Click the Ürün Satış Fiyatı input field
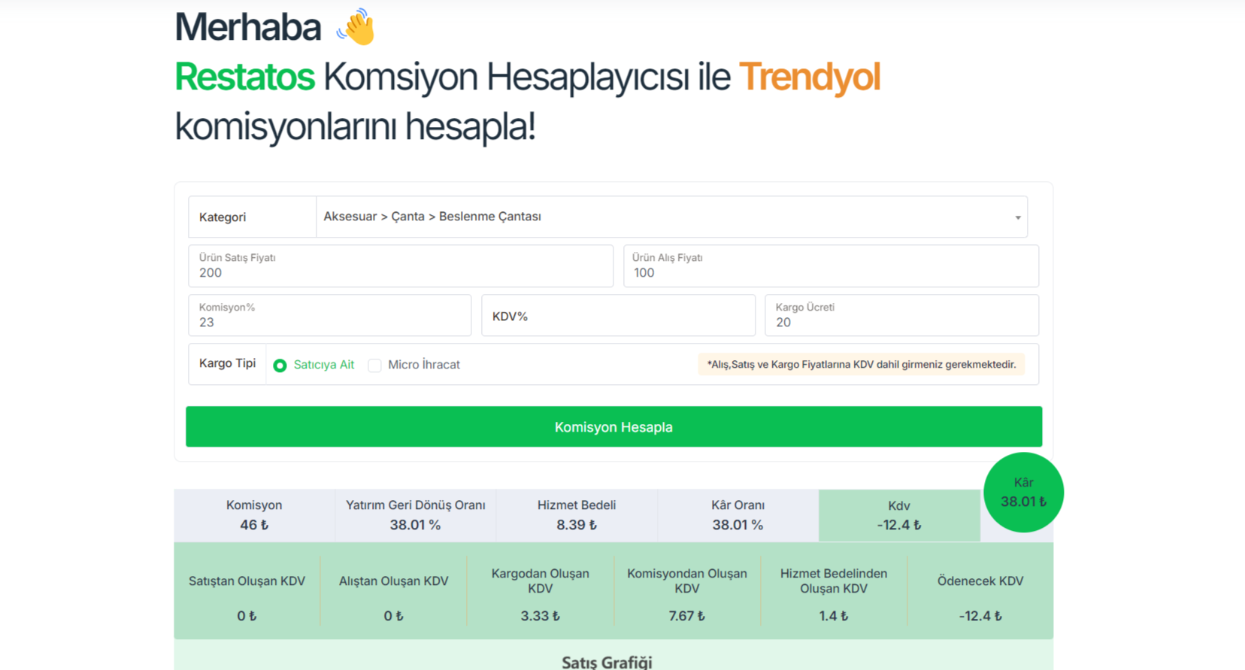1245x670 pixels. [401, 265]
